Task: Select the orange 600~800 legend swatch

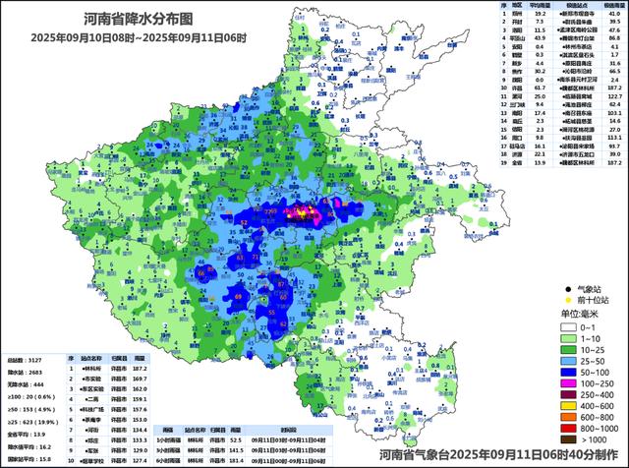Action: (x=568, y=418)
